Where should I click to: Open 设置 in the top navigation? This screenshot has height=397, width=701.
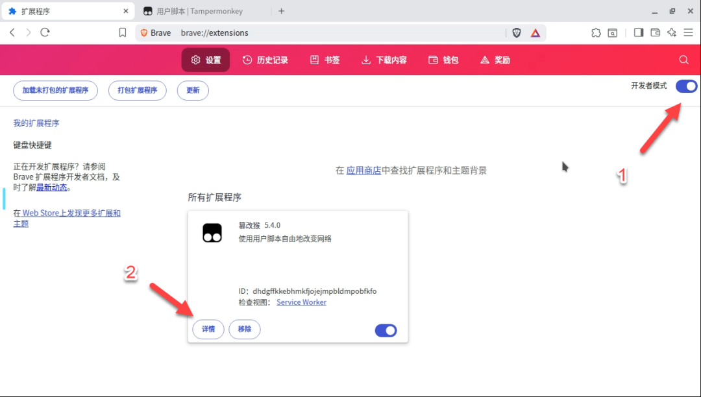pos(206,60)
